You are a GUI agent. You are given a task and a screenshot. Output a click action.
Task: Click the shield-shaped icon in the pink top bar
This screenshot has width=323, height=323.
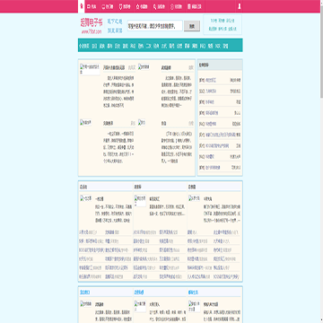coord(120,6)
